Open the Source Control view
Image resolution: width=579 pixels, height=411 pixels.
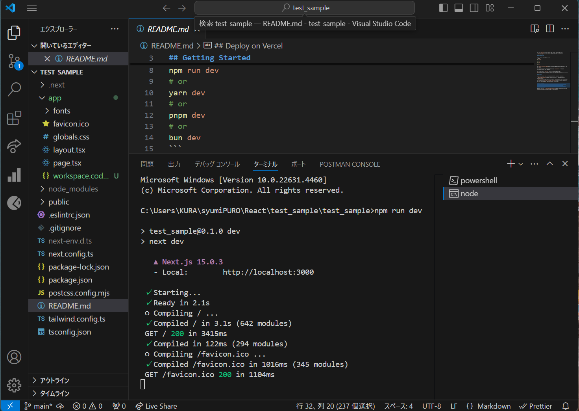14,61
